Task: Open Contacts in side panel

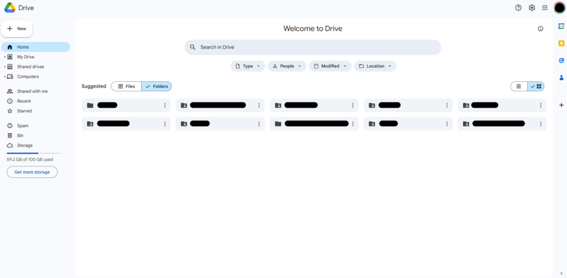Action: pyautogui.click(x=561, y=78)
